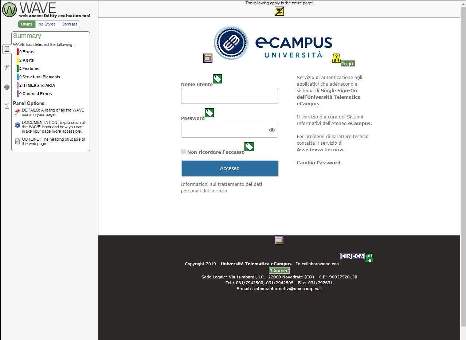
Task: Focus the Password input field
Action: [x=230, y=130]
